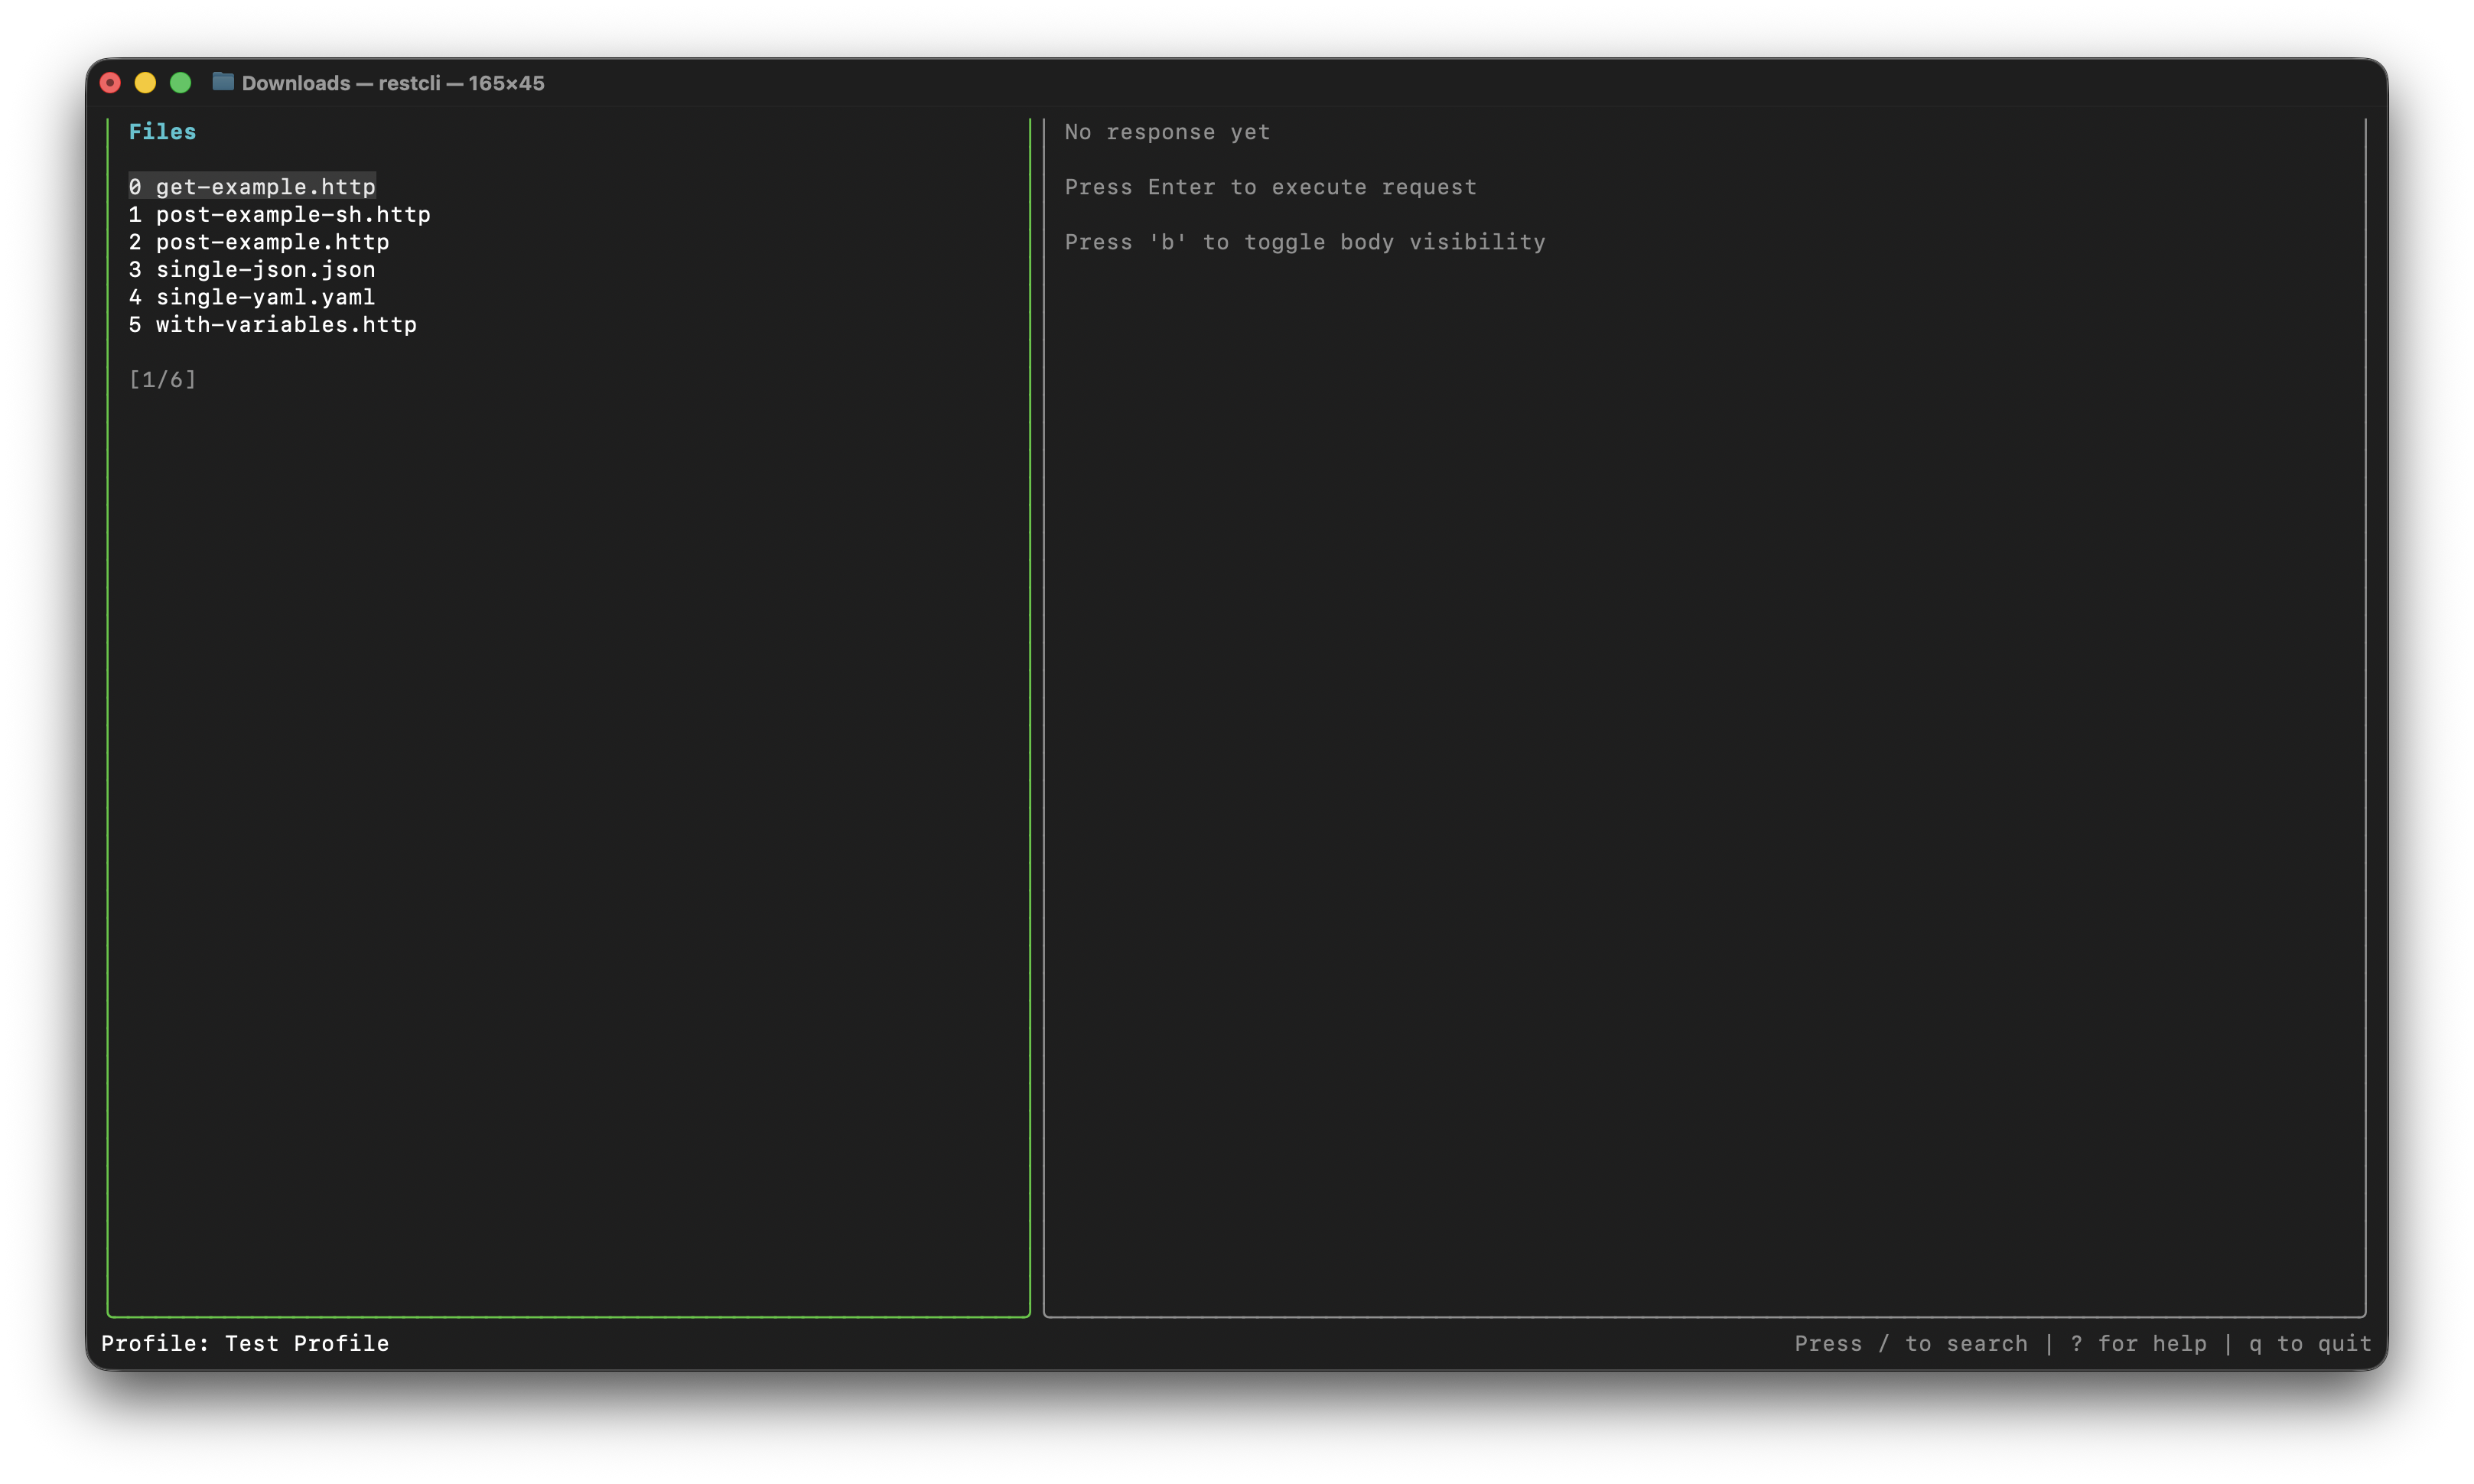Viewport: 2474px width, 1484px height.
Task: Focus the response panel on the right
Action: coord(1700,700)
